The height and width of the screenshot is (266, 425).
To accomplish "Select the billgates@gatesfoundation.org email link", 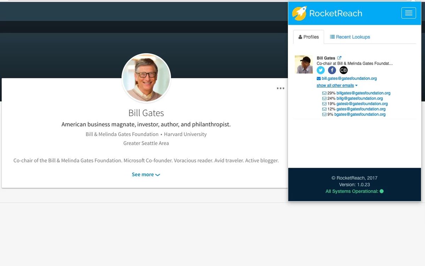I will [363, 93].
